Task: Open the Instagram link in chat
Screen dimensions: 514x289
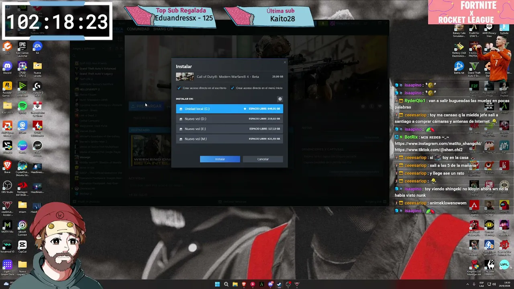Action: tap(438, 144)
